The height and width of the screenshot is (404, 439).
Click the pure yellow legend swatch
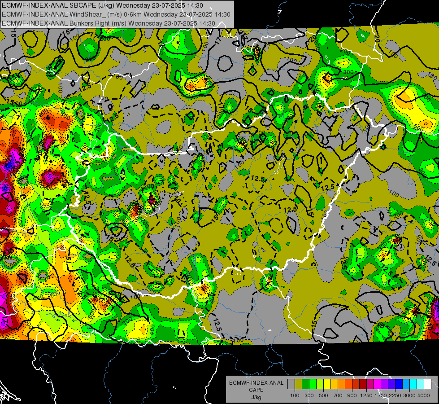[327, 384]
